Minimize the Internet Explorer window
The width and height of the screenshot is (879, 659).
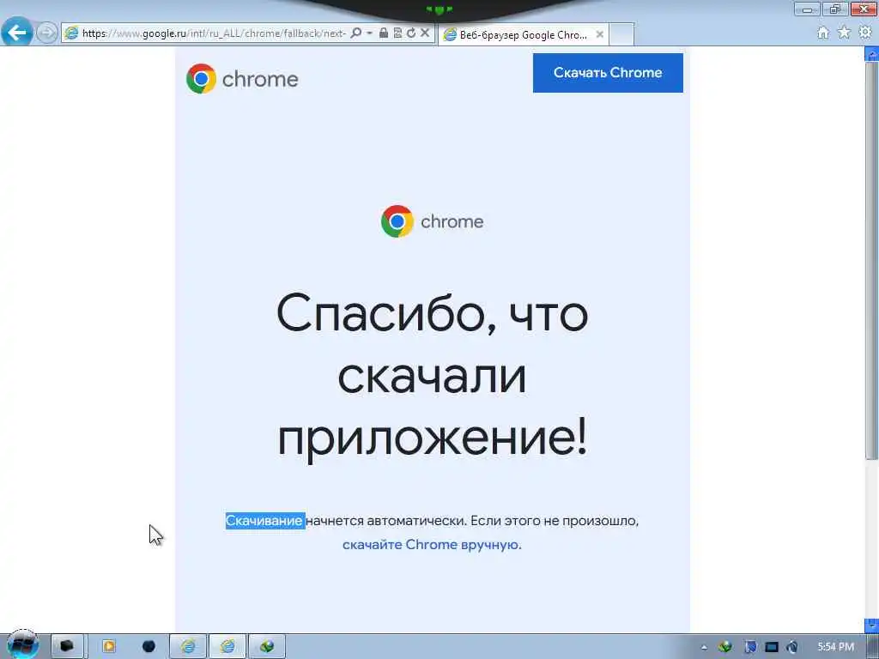[807, 9]
